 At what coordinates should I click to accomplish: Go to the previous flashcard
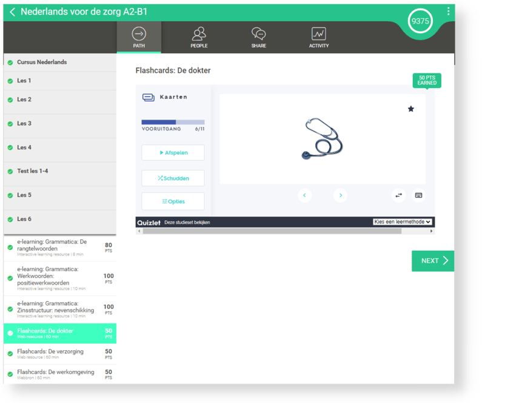pos(304,195)
